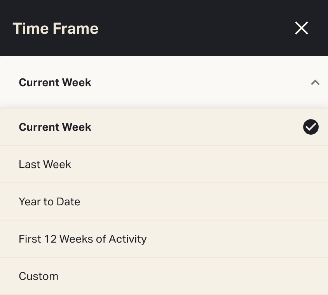The width and height of the screenshot is (328, 295).
Task: Click the checkmark beside Current Week
Action: tap(311, 127)
